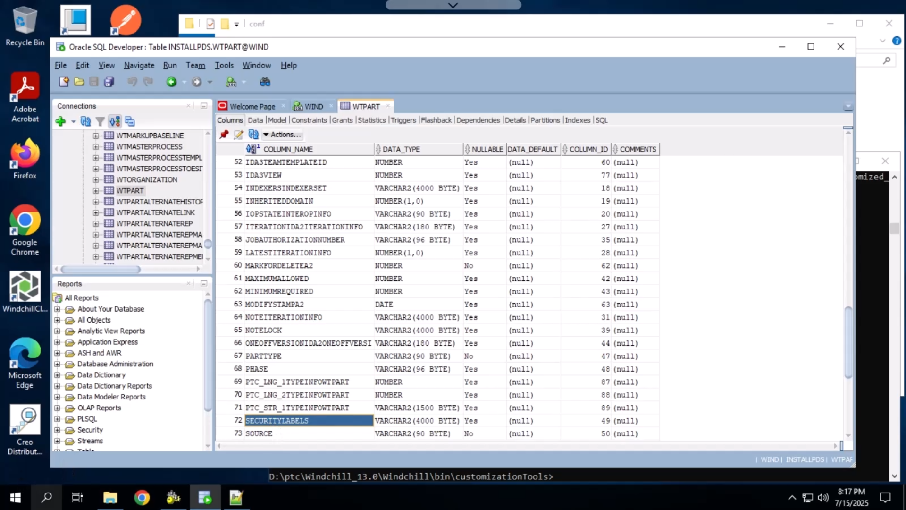Expand the Data Dictionary reports folder
906x510 pixels.
(57, 375)
